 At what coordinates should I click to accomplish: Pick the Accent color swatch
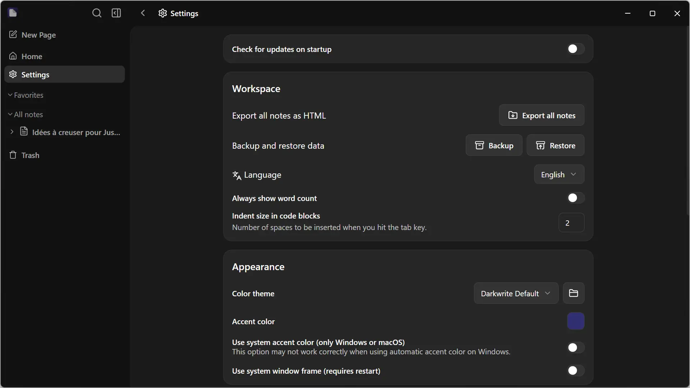[576, 321]
